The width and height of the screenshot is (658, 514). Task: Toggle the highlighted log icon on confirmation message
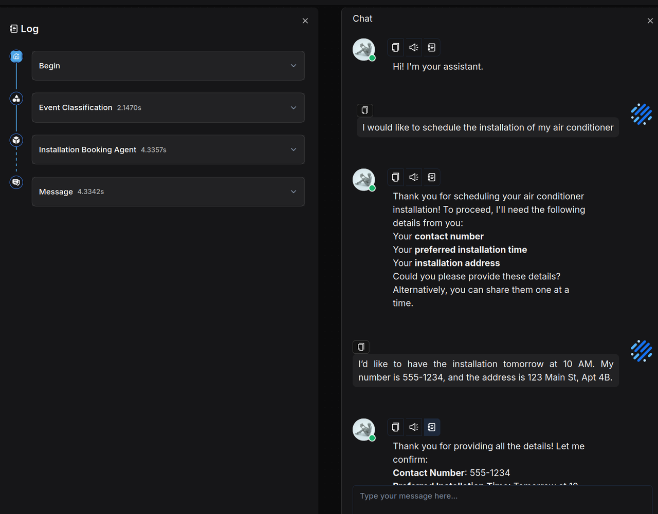[431, 427]
